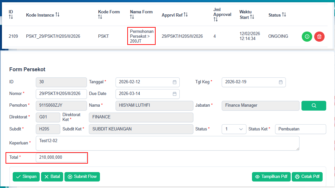This screenshot has width=335, height=188.
Task: Click the Submit Flow button
Action: pos(82,177)
